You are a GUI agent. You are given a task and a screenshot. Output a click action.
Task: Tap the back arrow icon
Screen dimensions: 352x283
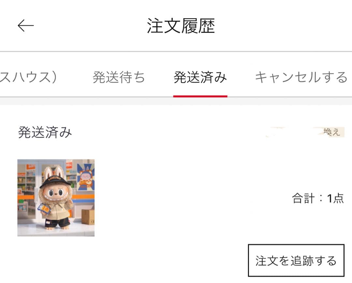point(26,25)
